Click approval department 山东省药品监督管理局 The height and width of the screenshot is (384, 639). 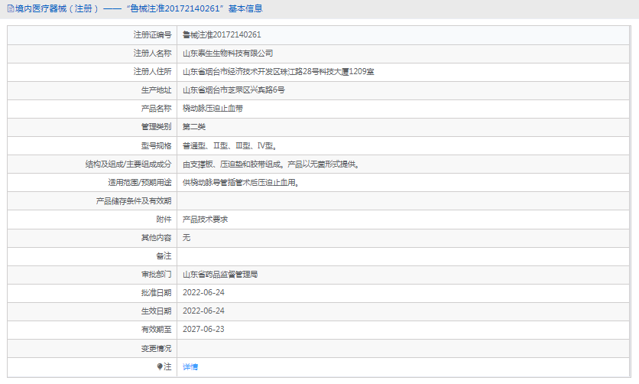coord(220,275)
